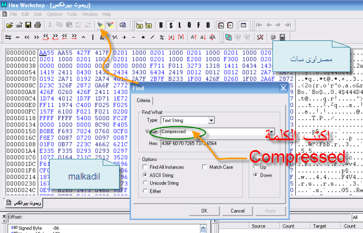The image size is (363, 233).
Task: Click the Signed Byte row value -86
Action: coord(56,228)
